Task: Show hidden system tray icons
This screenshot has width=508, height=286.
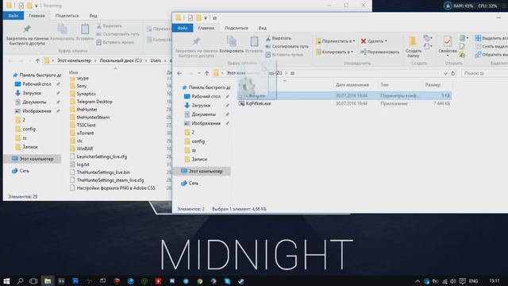Action: point(418,281)
